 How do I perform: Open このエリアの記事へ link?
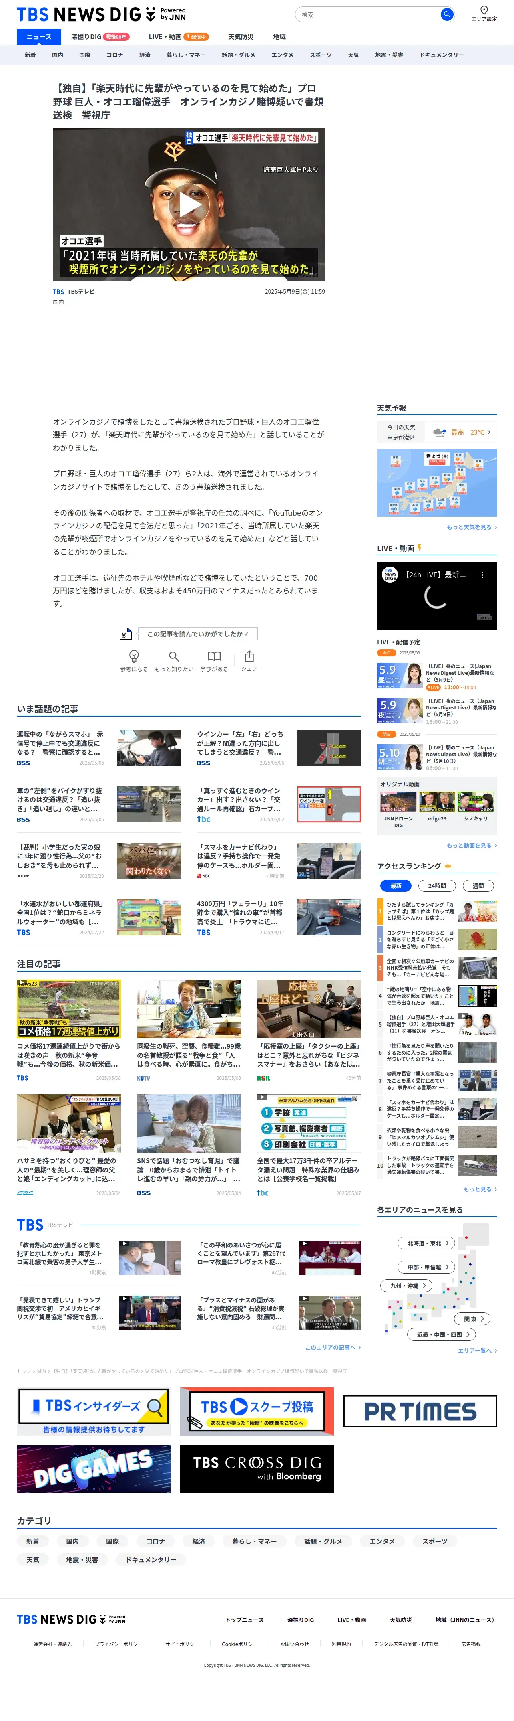point(333,1348)
